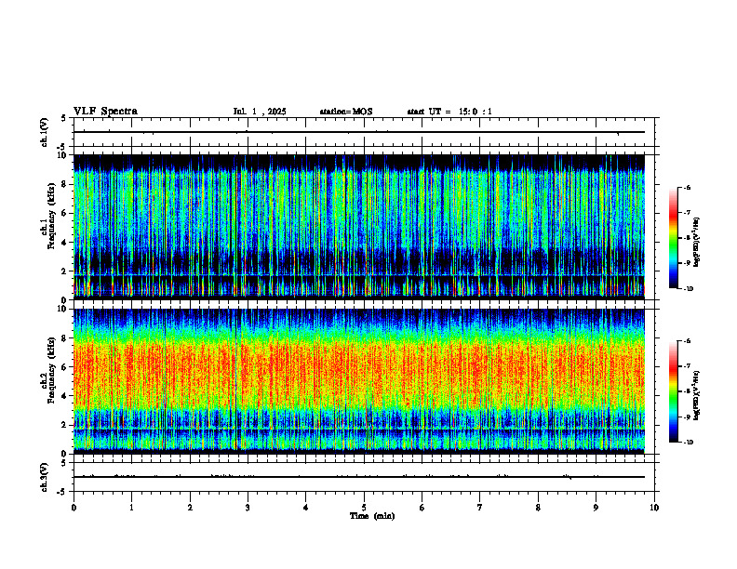This screenshot has width=737, height=569.
Task: Select the 'Jul 1, 2025' date text
Action: point(260,112)
